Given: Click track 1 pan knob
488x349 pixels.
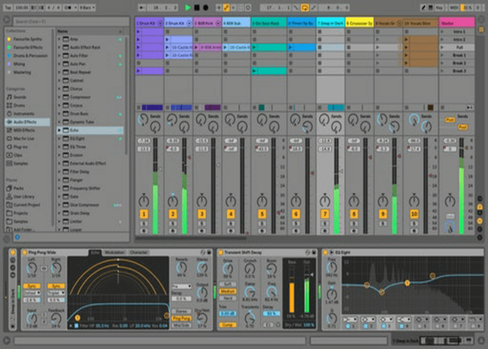Looking at the screenshot, I should [x=144, y=201].
